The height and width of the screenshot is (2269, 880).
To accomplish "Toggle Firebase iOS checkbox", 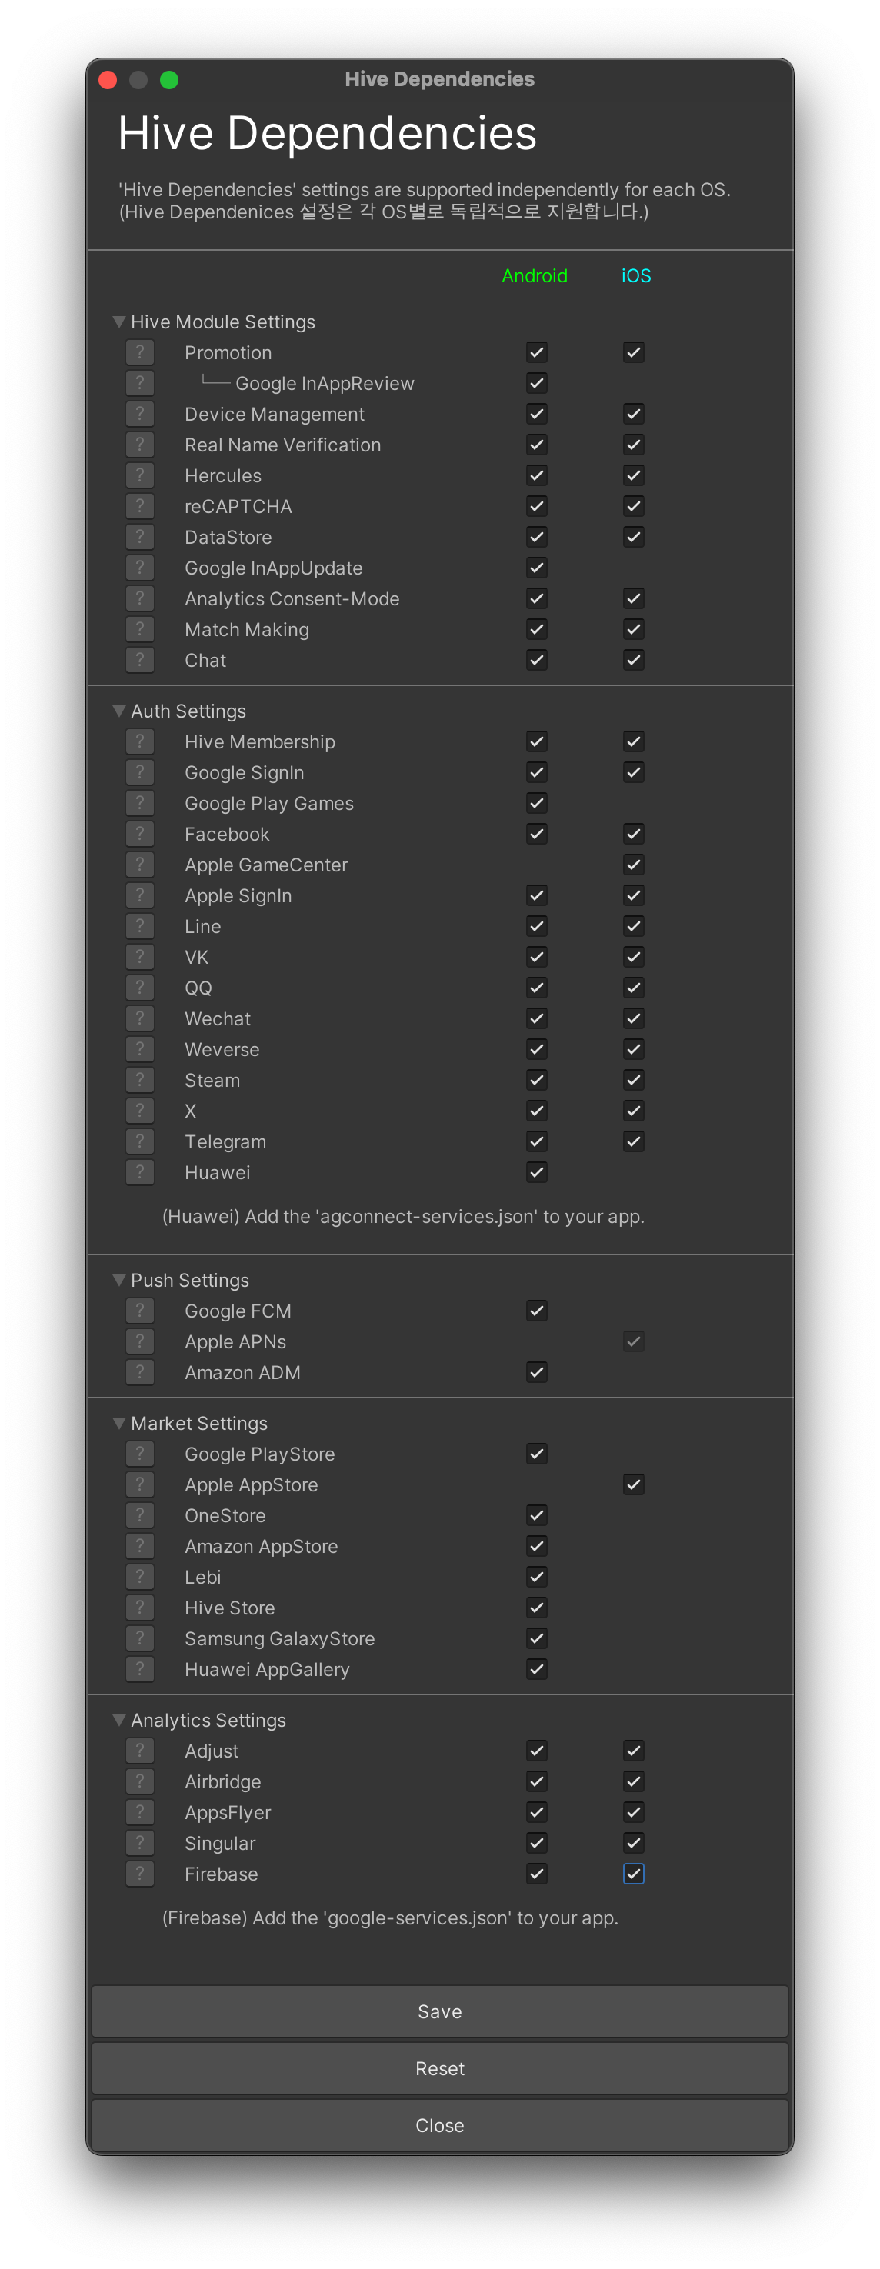I will click(x=633, y=1874).
